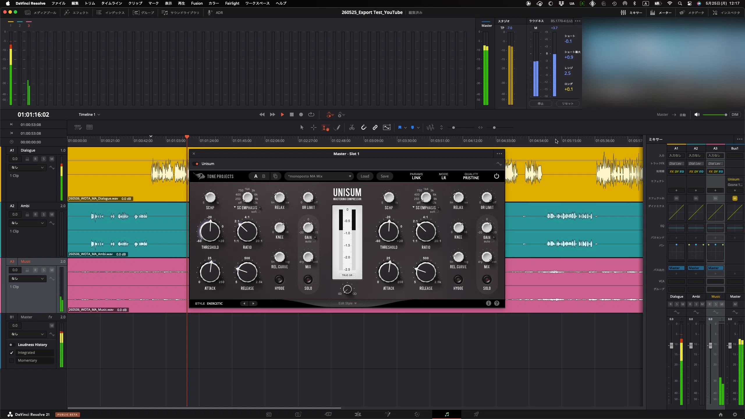Viewport: 745px width, 419px height.
Task: Open the flag color dropdown arrow
Action: 405,127
